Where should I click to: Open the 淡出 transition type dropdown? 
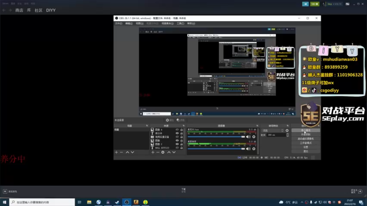pyautogui.click(x=272, y=130)
